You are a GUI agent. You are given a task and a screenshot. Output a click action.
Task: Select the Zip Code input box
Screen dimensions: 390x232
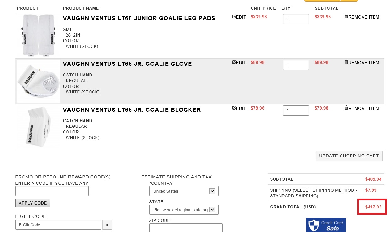point(186,228)
